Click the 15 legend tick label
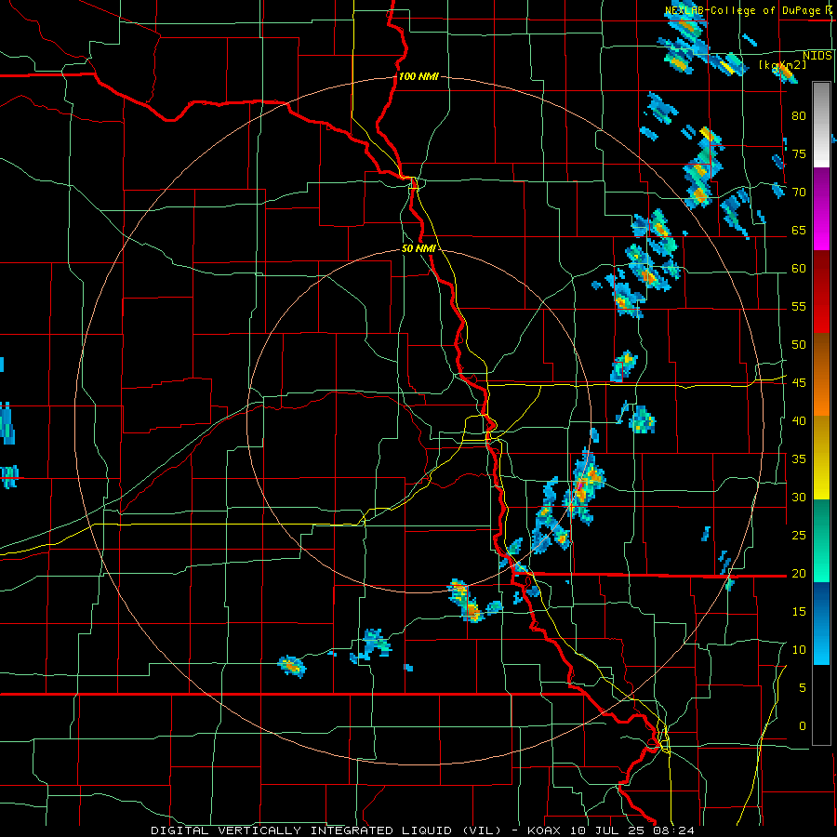This screenshot has height=837, width=837. (x=799, y=611)
